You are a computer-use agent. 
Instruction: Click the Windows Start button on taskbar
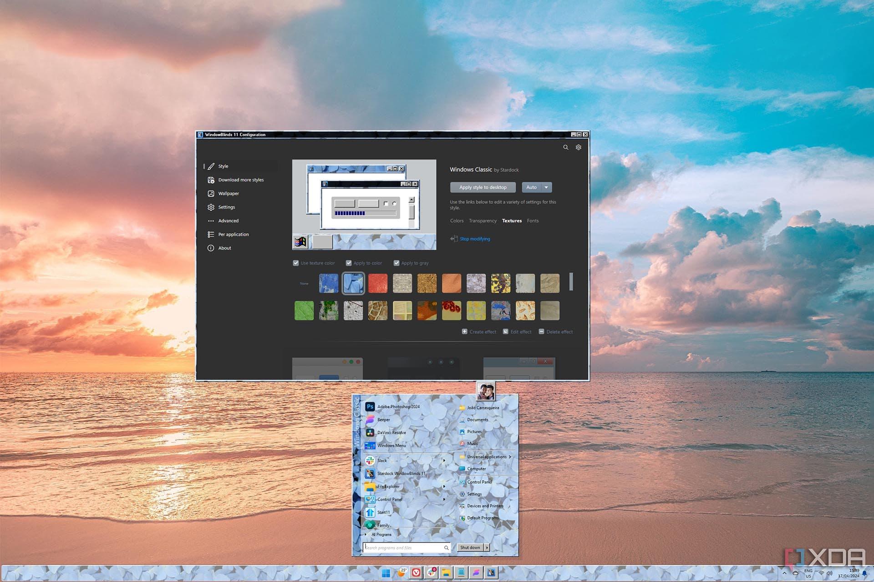[386, 573]
